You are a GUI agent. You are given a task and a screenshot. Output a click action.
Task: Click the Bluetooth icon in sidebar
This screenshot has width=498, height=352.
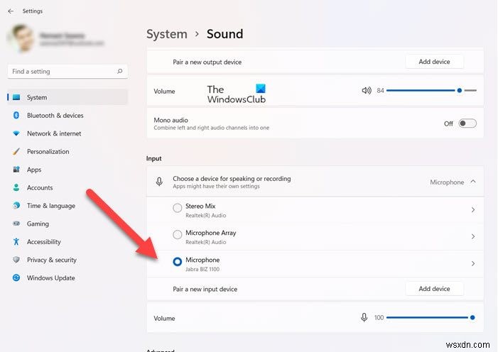point(16,115)
